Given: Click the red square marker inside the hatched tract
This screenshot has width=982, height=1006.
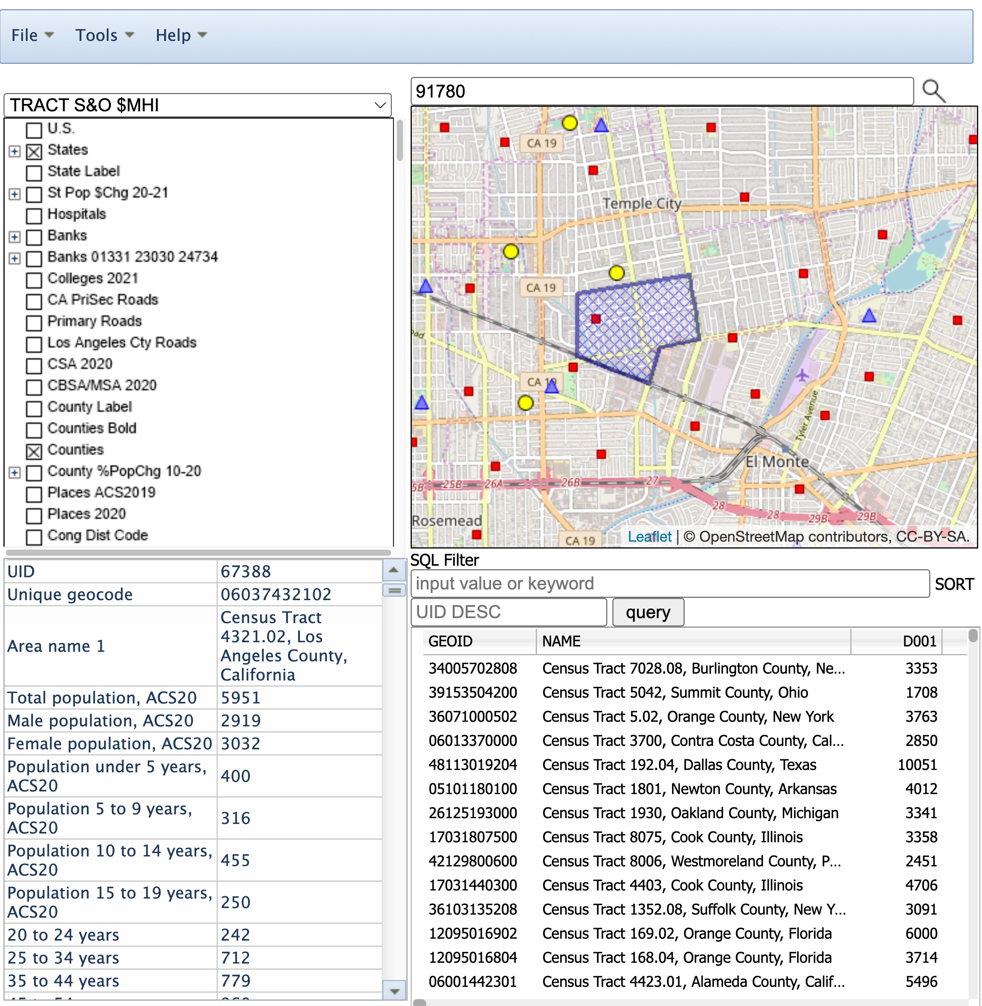Looking at the screenshot, I should (596, 319).
